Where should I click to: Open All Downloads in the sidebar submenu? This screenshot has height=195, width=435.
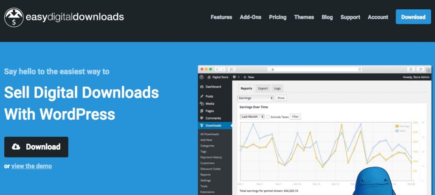(x=209, y=134)
